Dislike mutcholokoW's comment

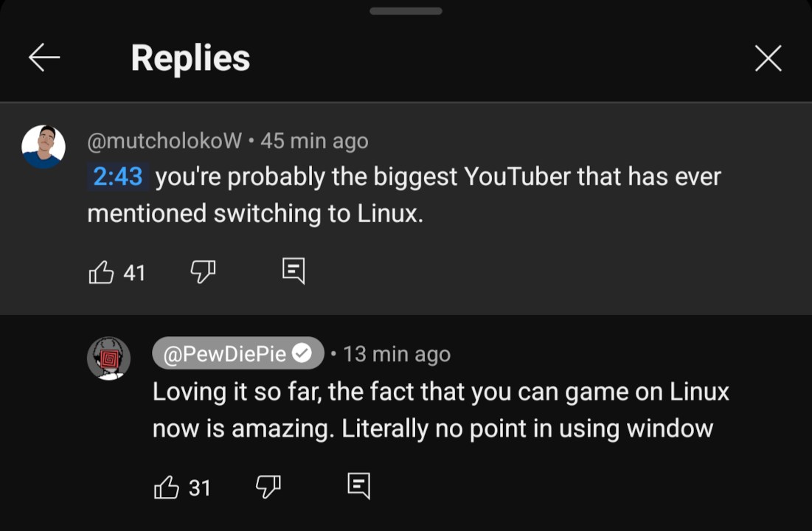[x=202, y=272]
